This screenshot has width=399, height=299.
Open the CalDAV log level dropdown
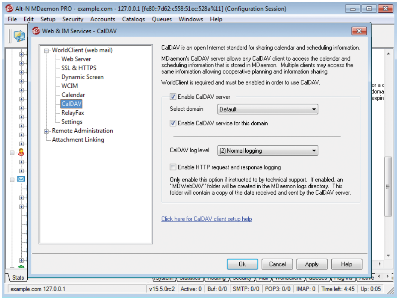[268, 150]
